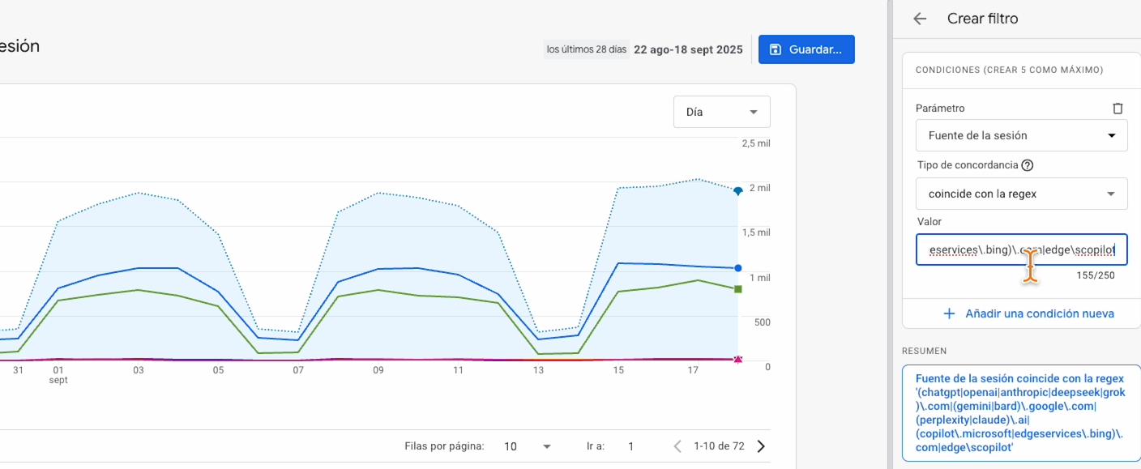This screenshot has height=469, width=1141.
Task: Click the pink triangle chart end marker
Action: 737,359
